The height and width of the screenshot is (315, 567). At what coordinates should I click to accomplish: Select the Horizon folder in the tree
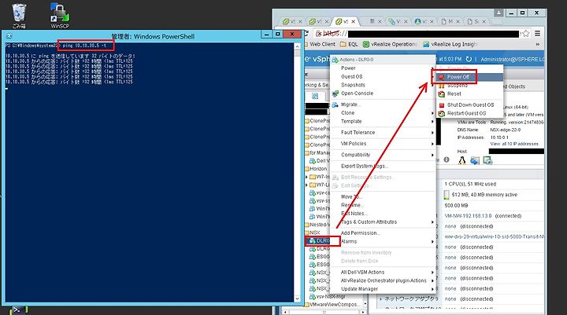(x=318, y=169)
